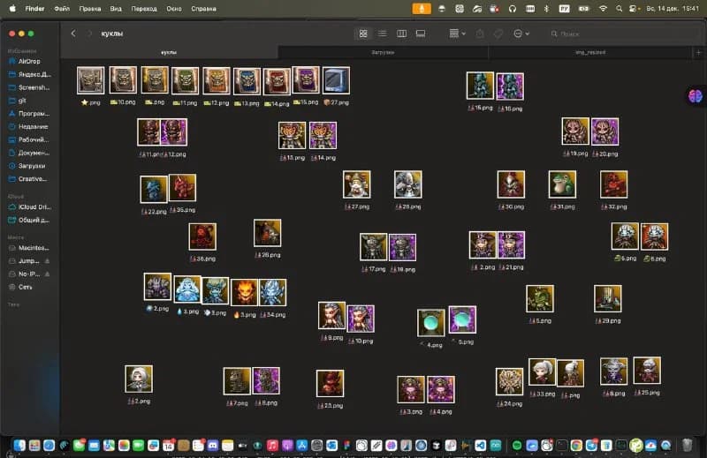Select the 34.png blue flame thumbnail
Viewport: 707px width, 458px height.
(x=273, y=292)
